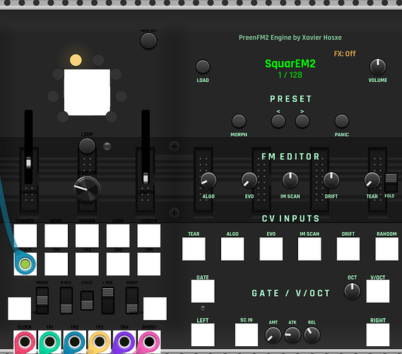Toggle the FOLD switch next to TEAR
402x354 pixels.
pos(391,182)
